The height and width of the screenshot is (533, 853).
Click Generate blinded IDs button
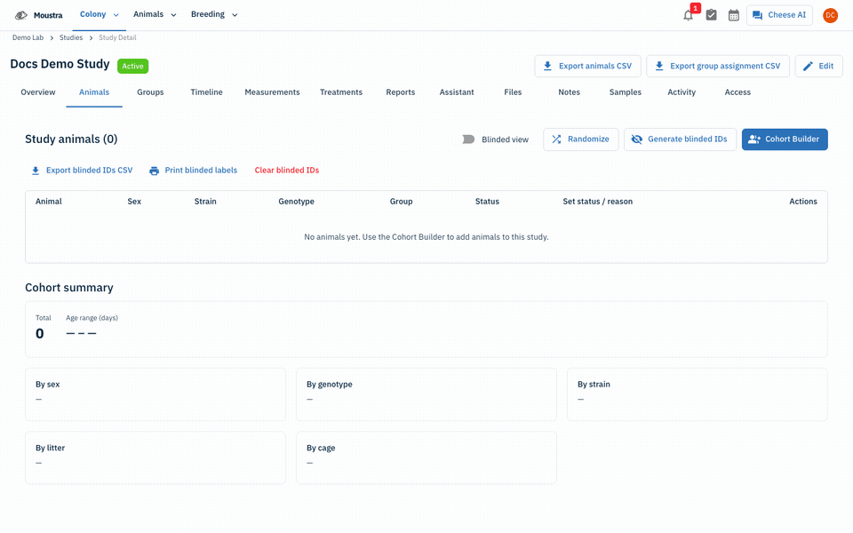[x=680, y=139]
